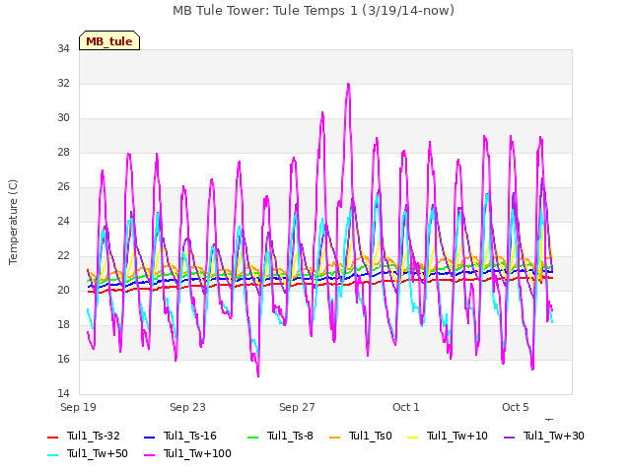Click the lowest magenta trough near 15
631x473 pixels.
click(258, 375)
